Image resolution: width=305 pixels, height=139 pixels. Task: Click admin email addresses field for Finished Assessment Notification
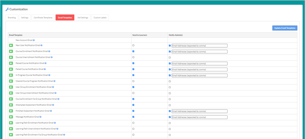click(199, 111)
